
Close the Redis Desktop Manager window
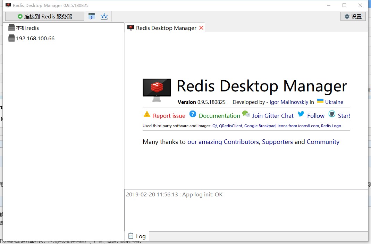(360, 5)
